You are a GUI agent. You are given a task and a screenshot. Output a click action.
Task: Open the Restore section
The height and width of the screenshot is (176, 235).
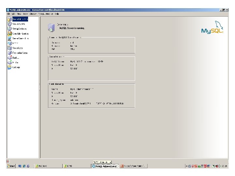click(13, 62)
